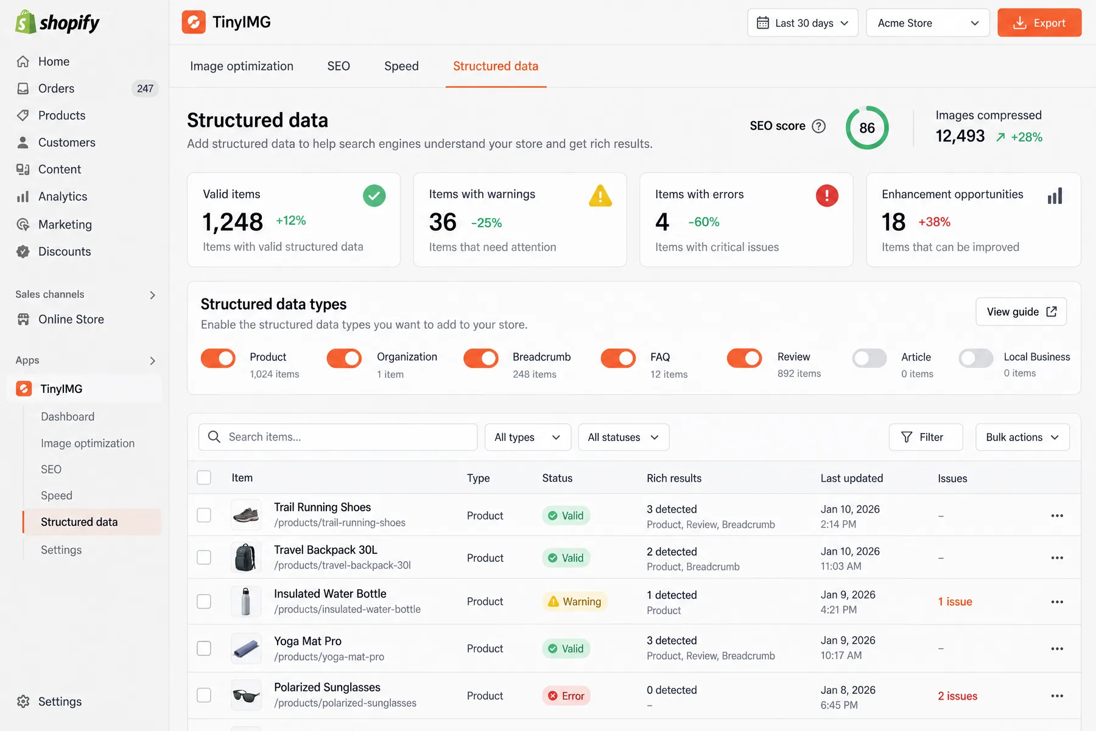The image size is (1096, 731).
Task: Check the Trail Running Shoes row checkbox
Action: pyautogui.click(x=204, y=515)
